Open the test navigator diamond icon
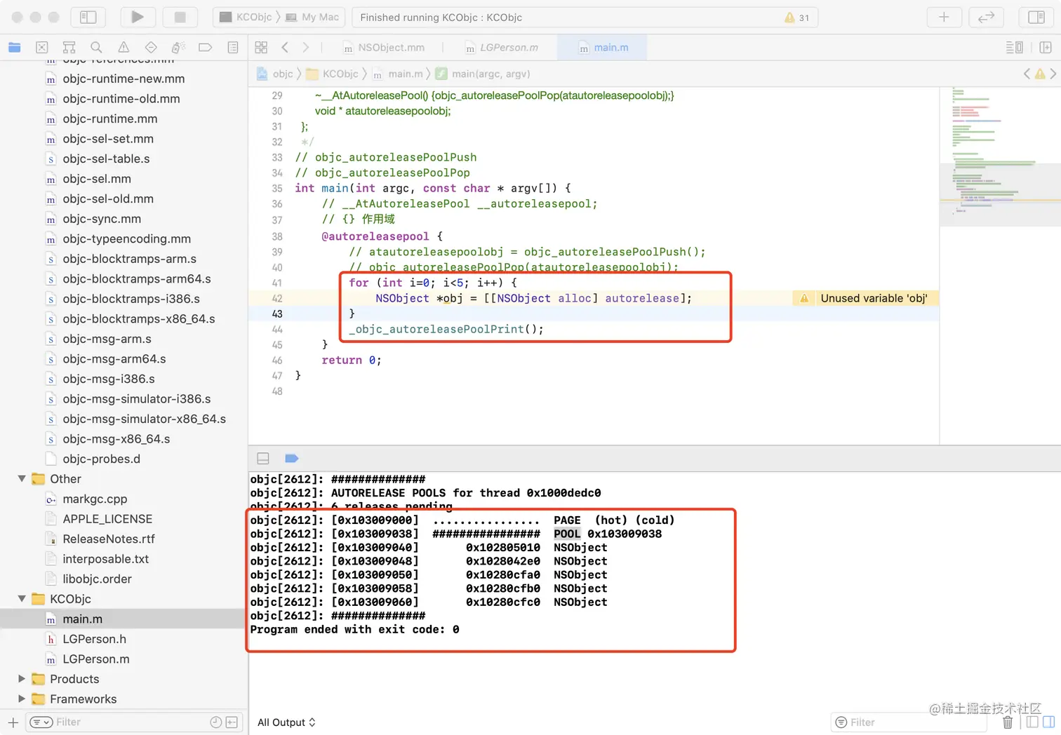This screenshot has width=1061, height=735. coord(151,48)
